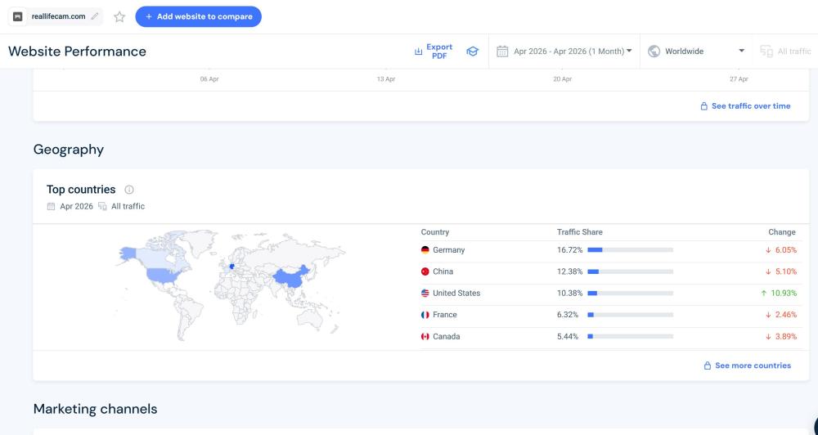The width and height of the screenshot is (818, 435).
Task: Click the United States flag icon
Action: coord(425,293)
